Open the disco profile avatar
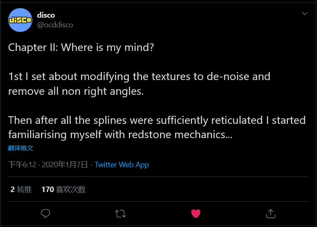This screenshot has height=227, width=317. pos(20,20)
